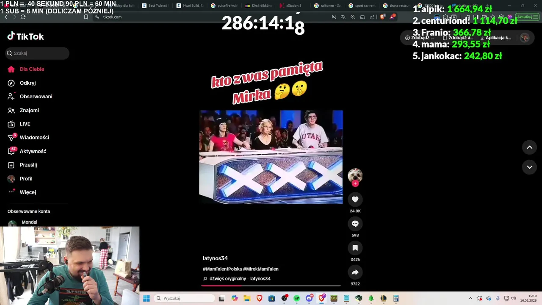
Task: Open the #MamTalentPolska hashtag
Action: coord(222,269)
